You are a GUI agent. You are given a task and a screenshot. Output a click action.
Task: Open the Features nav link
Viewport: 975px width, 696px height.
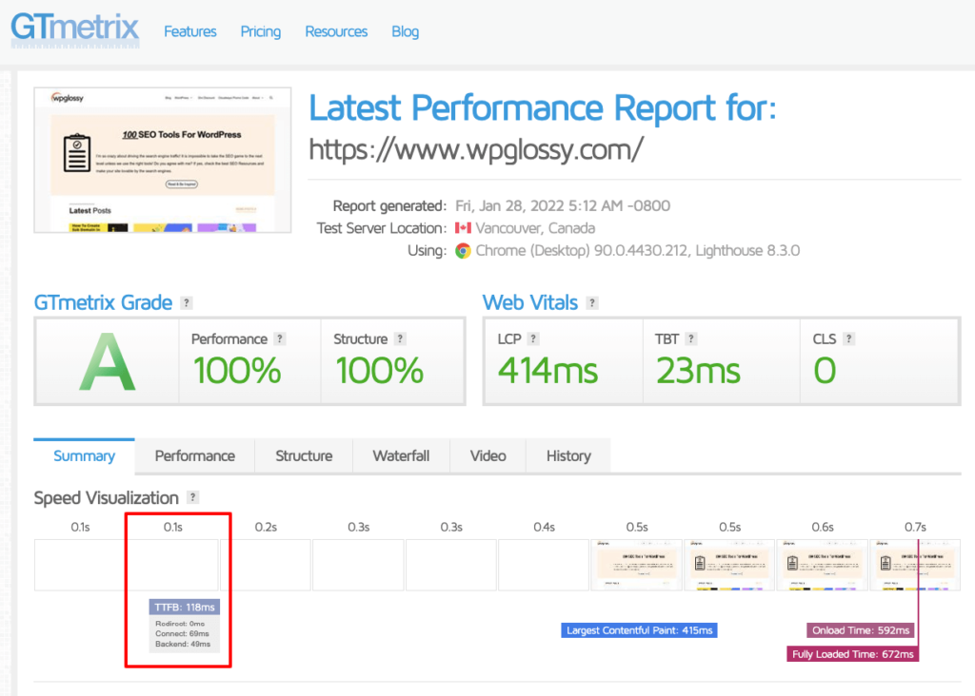190,31
